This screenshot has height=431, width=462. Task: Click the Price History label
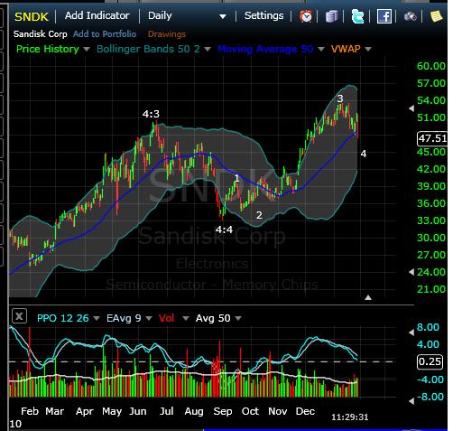48,49
